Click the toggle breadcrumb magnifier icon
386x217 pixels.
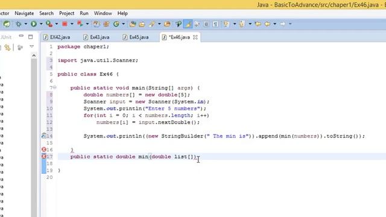(179, 24)
